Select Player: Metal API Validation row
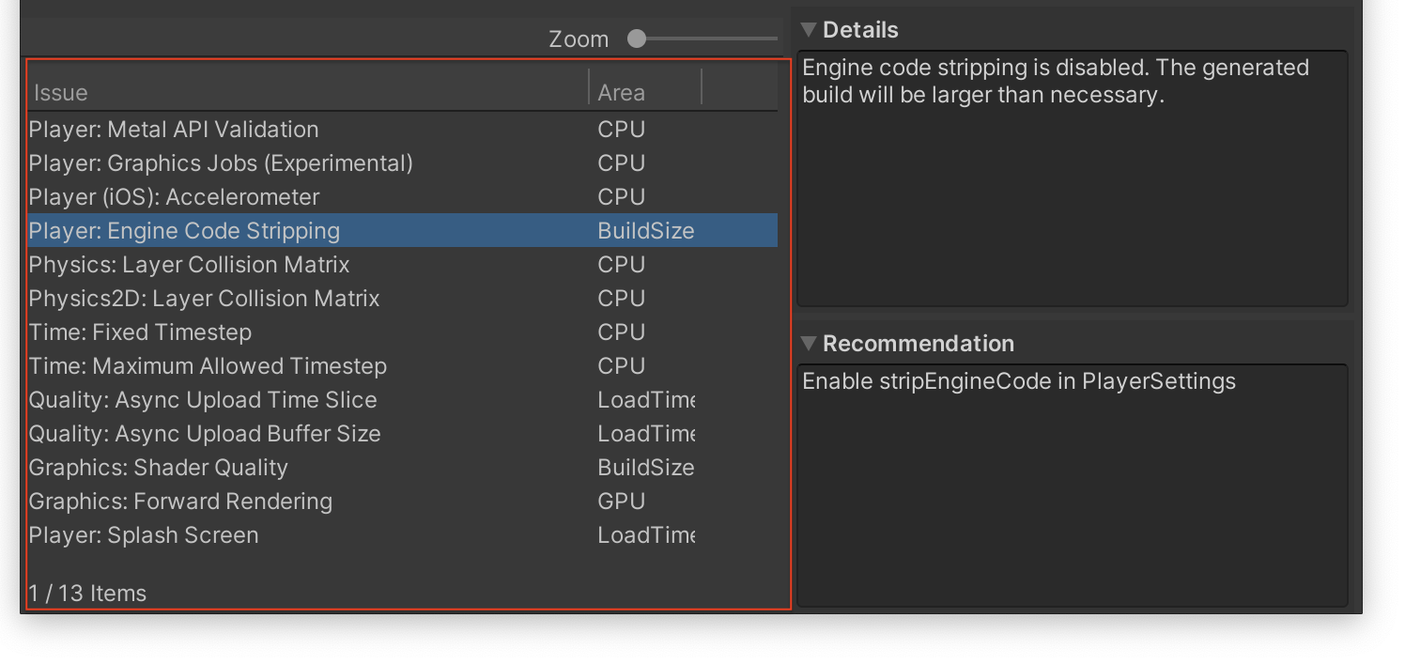The width and height of the screenshot is (1405, 664). point(174,130)
